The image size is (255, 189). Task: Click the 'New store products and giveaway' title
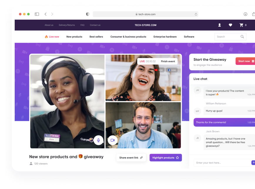[x=66, y=157]
